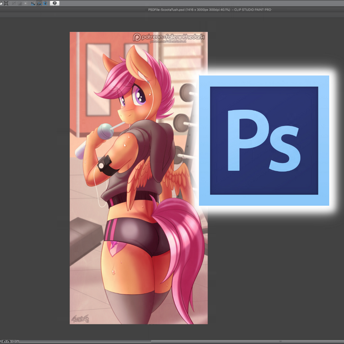Open Clip Studio support question-mark button
344x344 pixels.
tap(54, 3)
